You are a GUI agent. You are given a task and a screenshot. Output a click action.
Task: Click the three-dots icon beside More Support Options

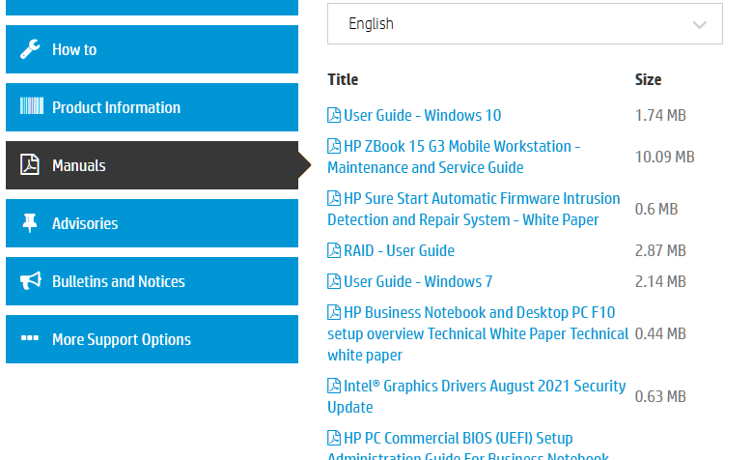tap(30, 338)
